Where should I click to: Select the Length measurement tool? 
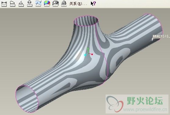click(13, 4)
